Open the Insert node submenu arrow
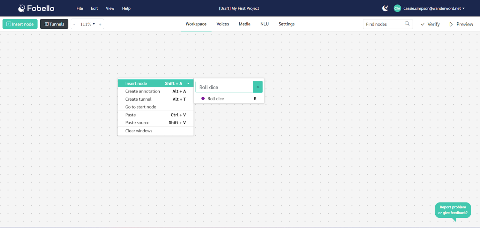The height and width of the screenshot is (228, 480). coord(188,83)
